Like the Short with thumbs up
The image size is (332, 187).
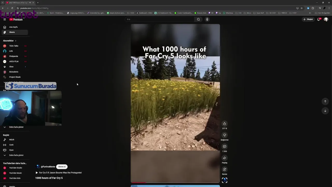click(225, 124)
